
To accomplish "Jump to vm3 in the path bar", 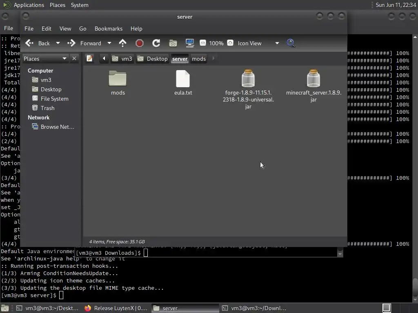I will click(122, 59).
